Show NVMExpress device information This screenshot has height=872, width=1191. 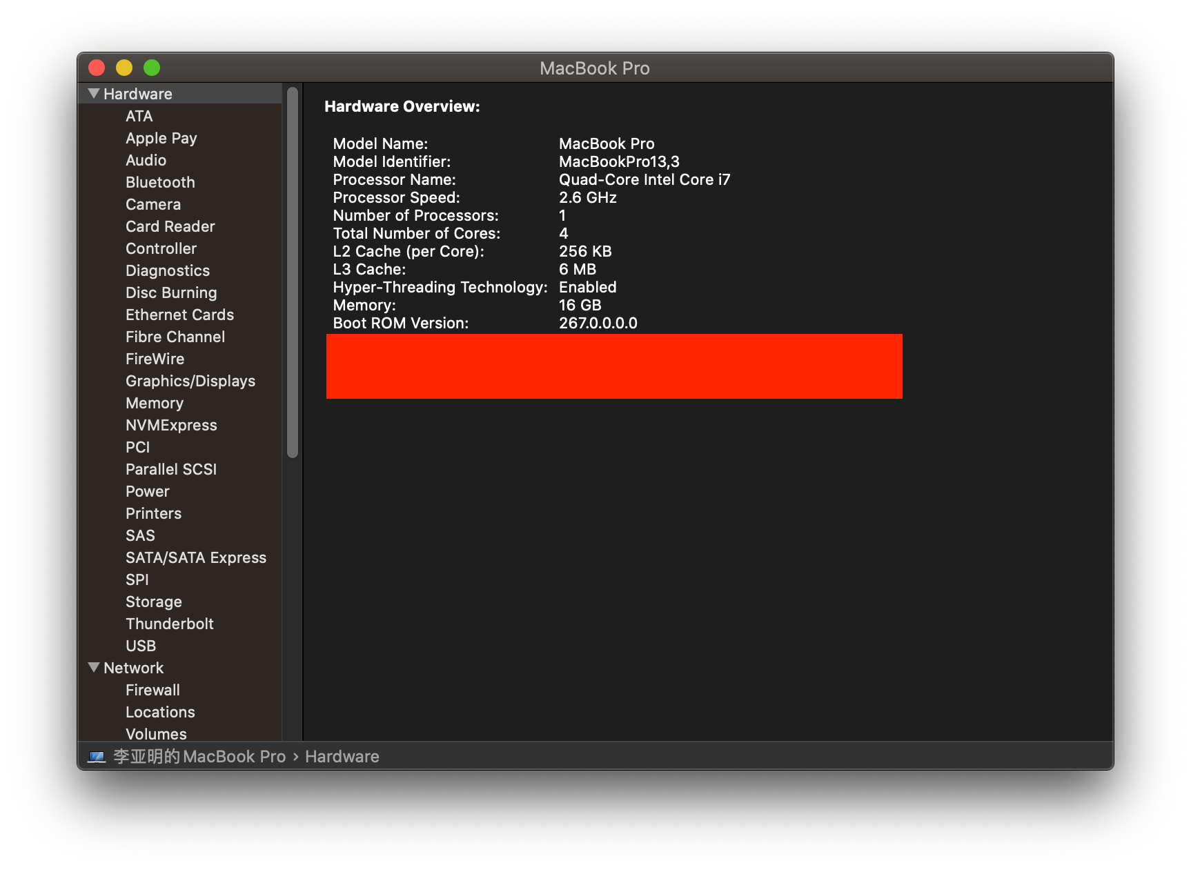pyautogui.click(x=171, y=425)
